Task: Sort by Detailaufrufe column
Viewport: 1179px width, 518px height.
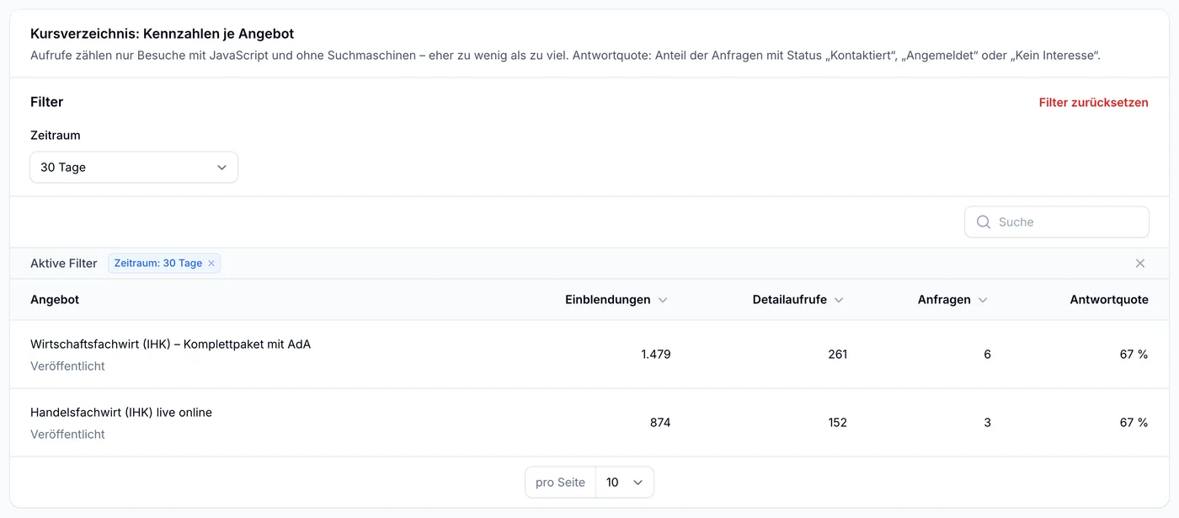Action: [798, 300]
